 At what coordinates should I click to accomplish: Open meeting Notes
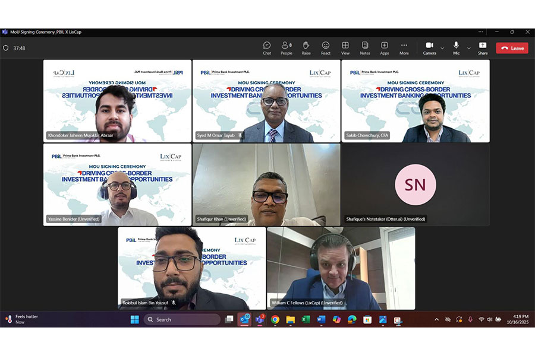[x=365, y=48]
